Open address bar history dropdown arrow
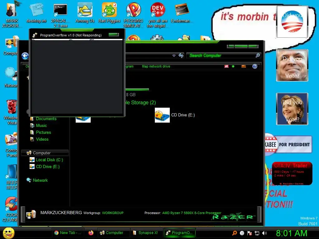 (x=174, y=56)
